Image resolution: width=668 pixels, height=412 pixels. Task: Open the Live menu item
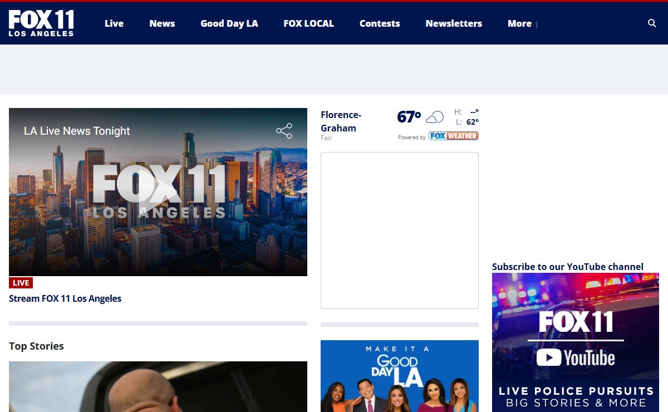coord(114,23)
